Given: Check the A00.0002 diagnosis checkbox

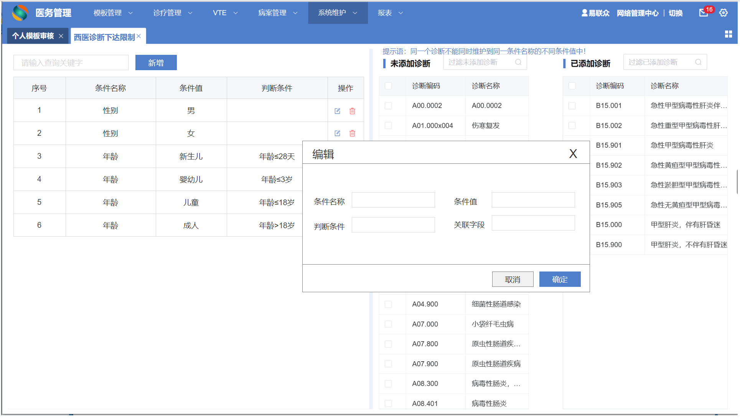Looking at the screenshot, I should coord(388,106).
